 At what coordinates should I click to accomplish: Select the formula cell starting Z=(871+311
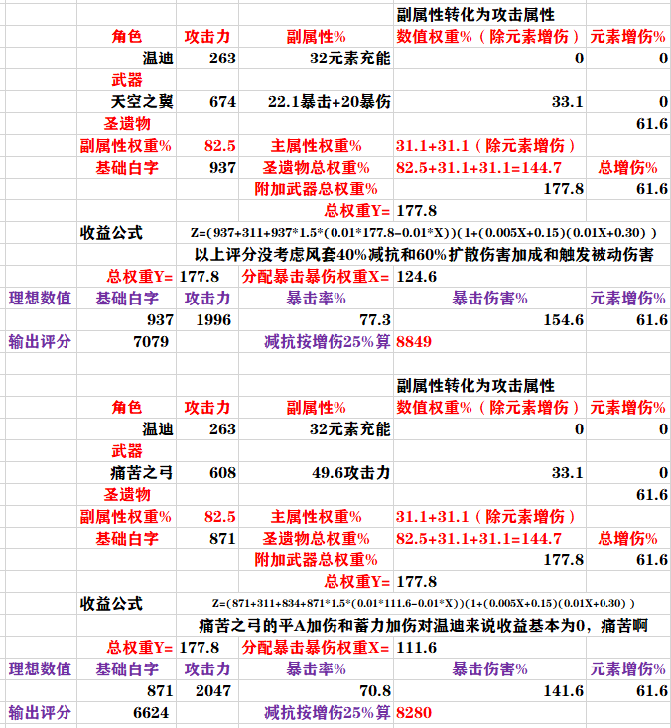pos(423,604)
